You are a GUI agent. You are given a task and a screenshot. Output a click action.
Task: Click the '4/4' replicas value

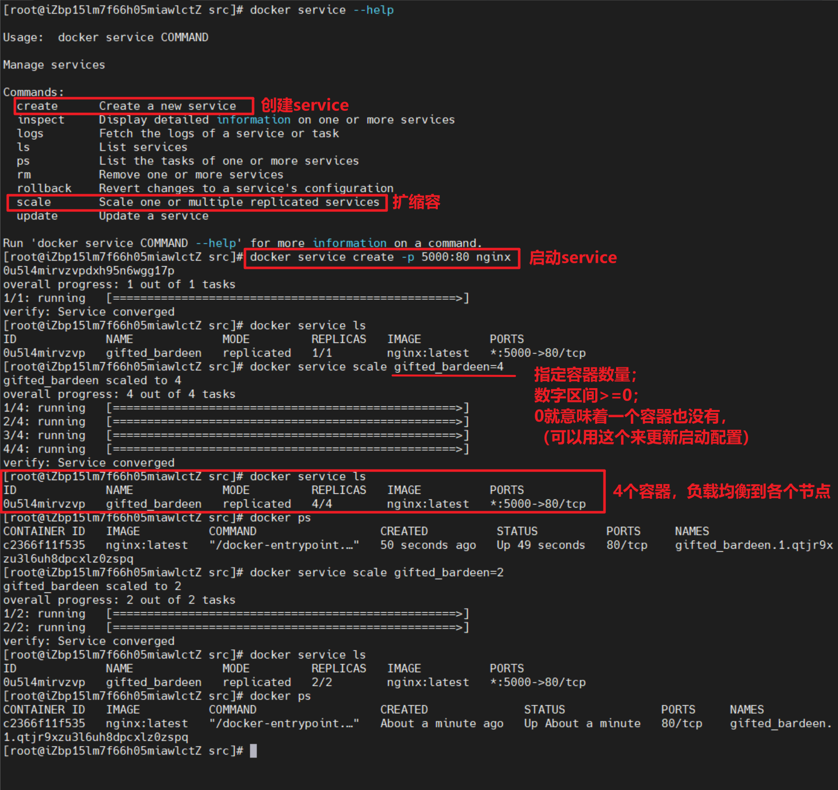tap(321, 504)
